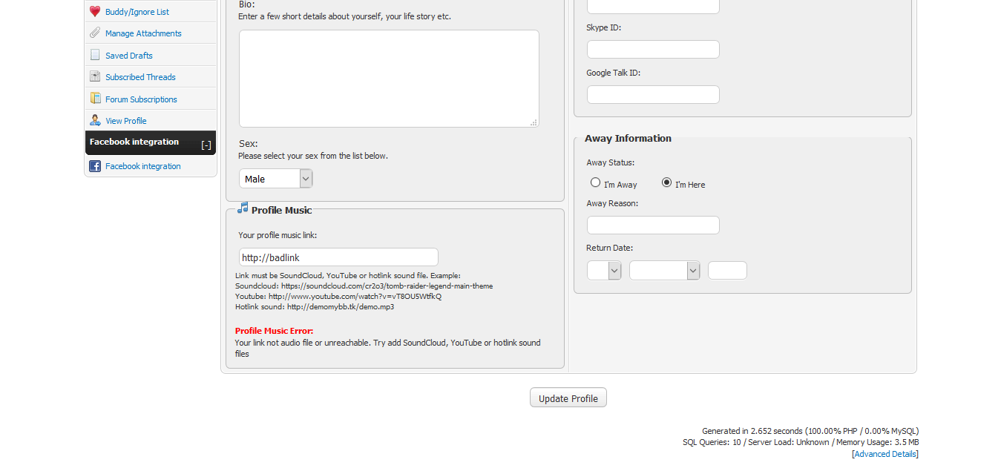Open the Advanced Details link
This screenshot has height=471, width=1001.
(x=885, y=454)
